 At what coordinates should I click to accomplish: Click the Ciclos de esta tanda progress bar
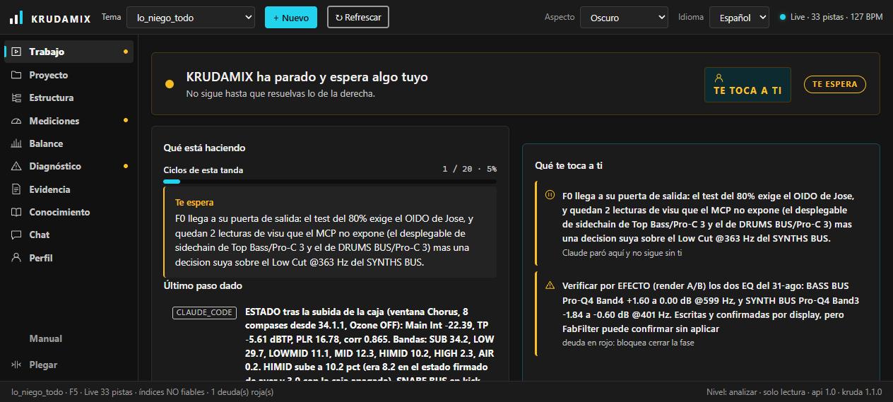[x=330, y=182]
